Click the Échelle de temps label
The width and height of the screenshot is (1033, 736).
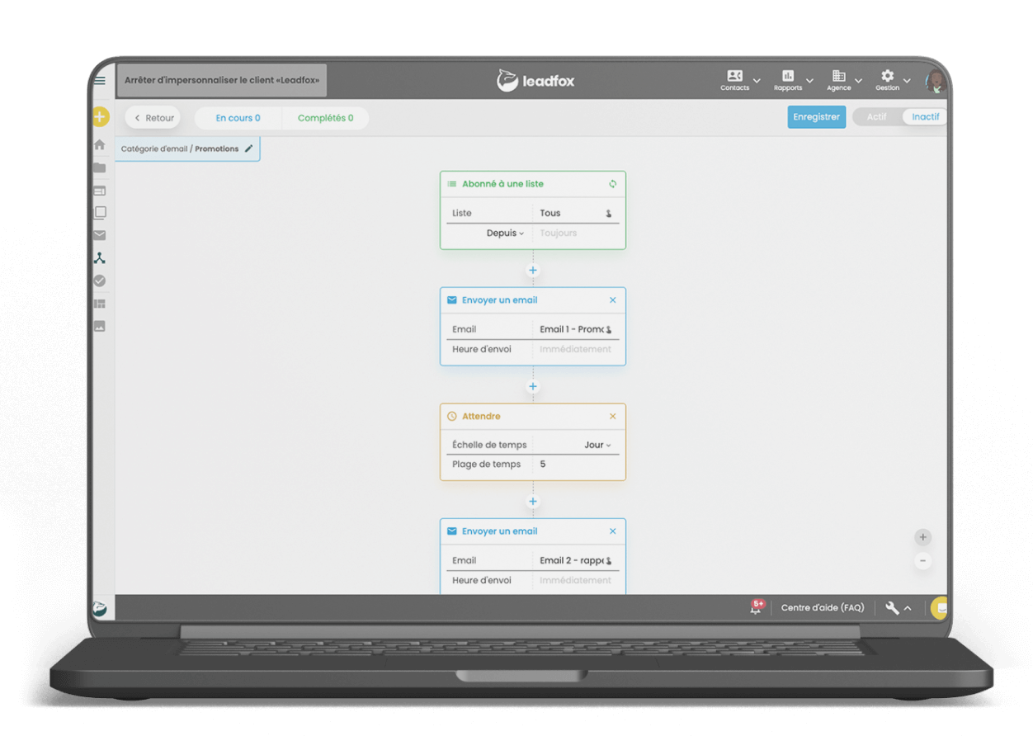tap(489, 445)
